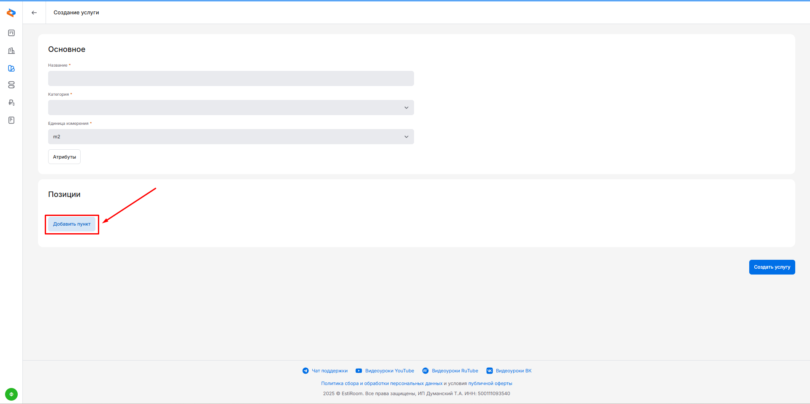The height and width of the screenshot is (404, 810).
Task: Open the document notes sidebar icon
Action: coord(11,120)
